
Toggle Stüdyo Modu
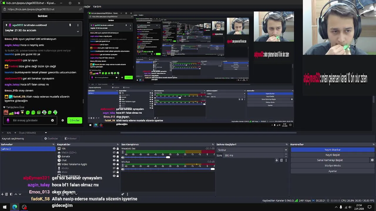[x=333, y=166]
